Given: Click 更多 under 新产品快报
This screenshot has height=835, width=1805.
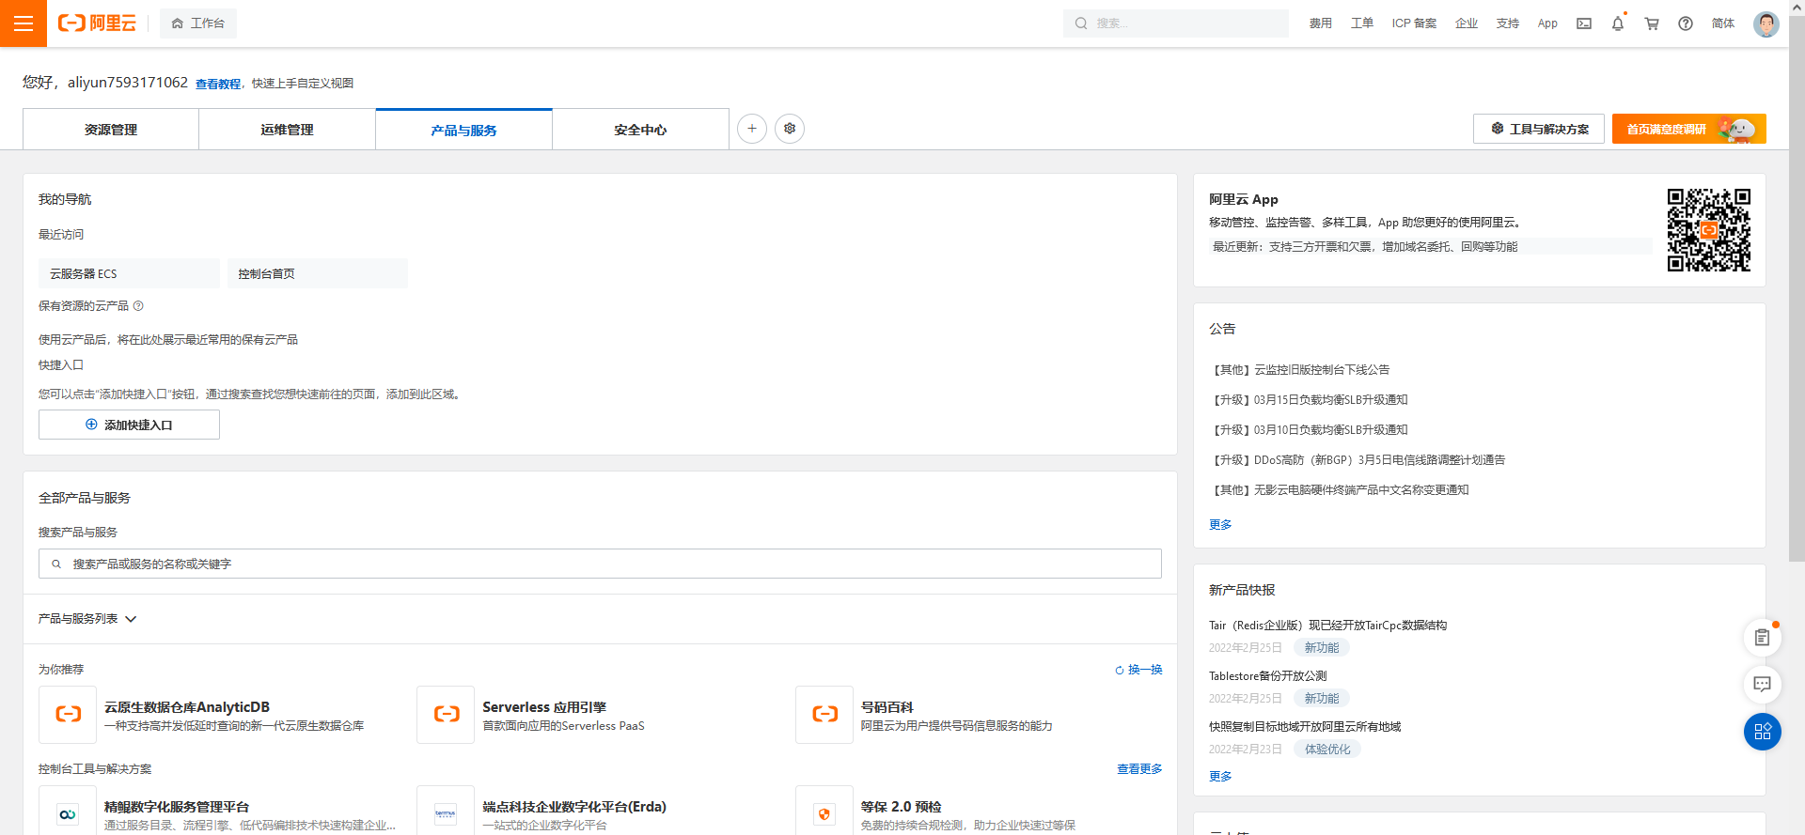Looking at the screenshot, I should (1220, 777).
